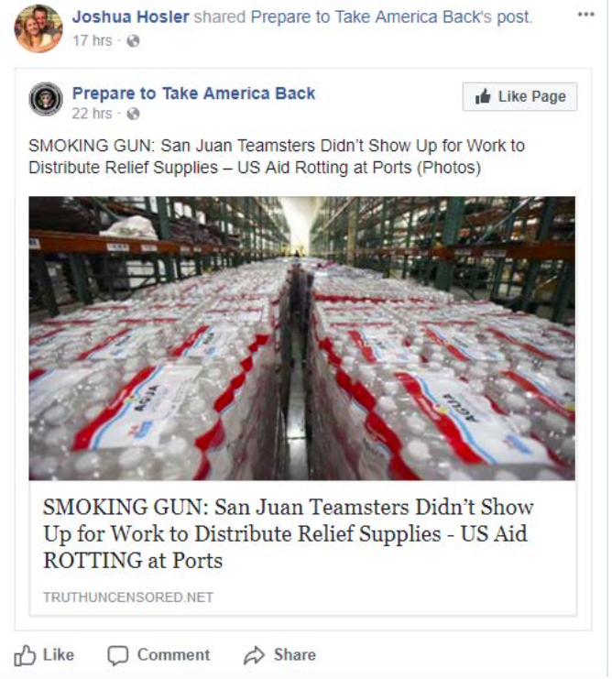Image resolution: width=612 pixels, height=679 pixels.
Task: Click the Comment speech bubble icon
Action: (118, 655)
